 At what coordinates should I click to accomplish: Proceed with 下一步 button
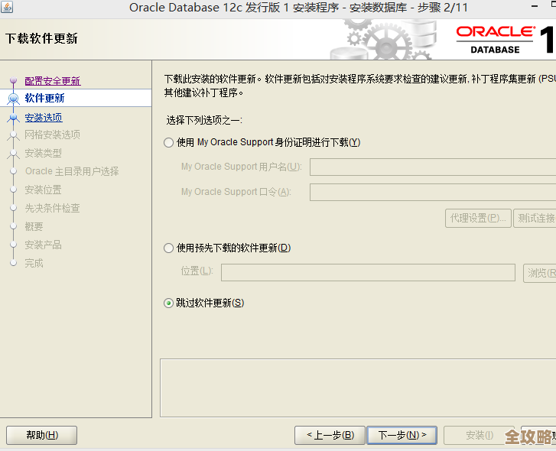tap(402, 435)
